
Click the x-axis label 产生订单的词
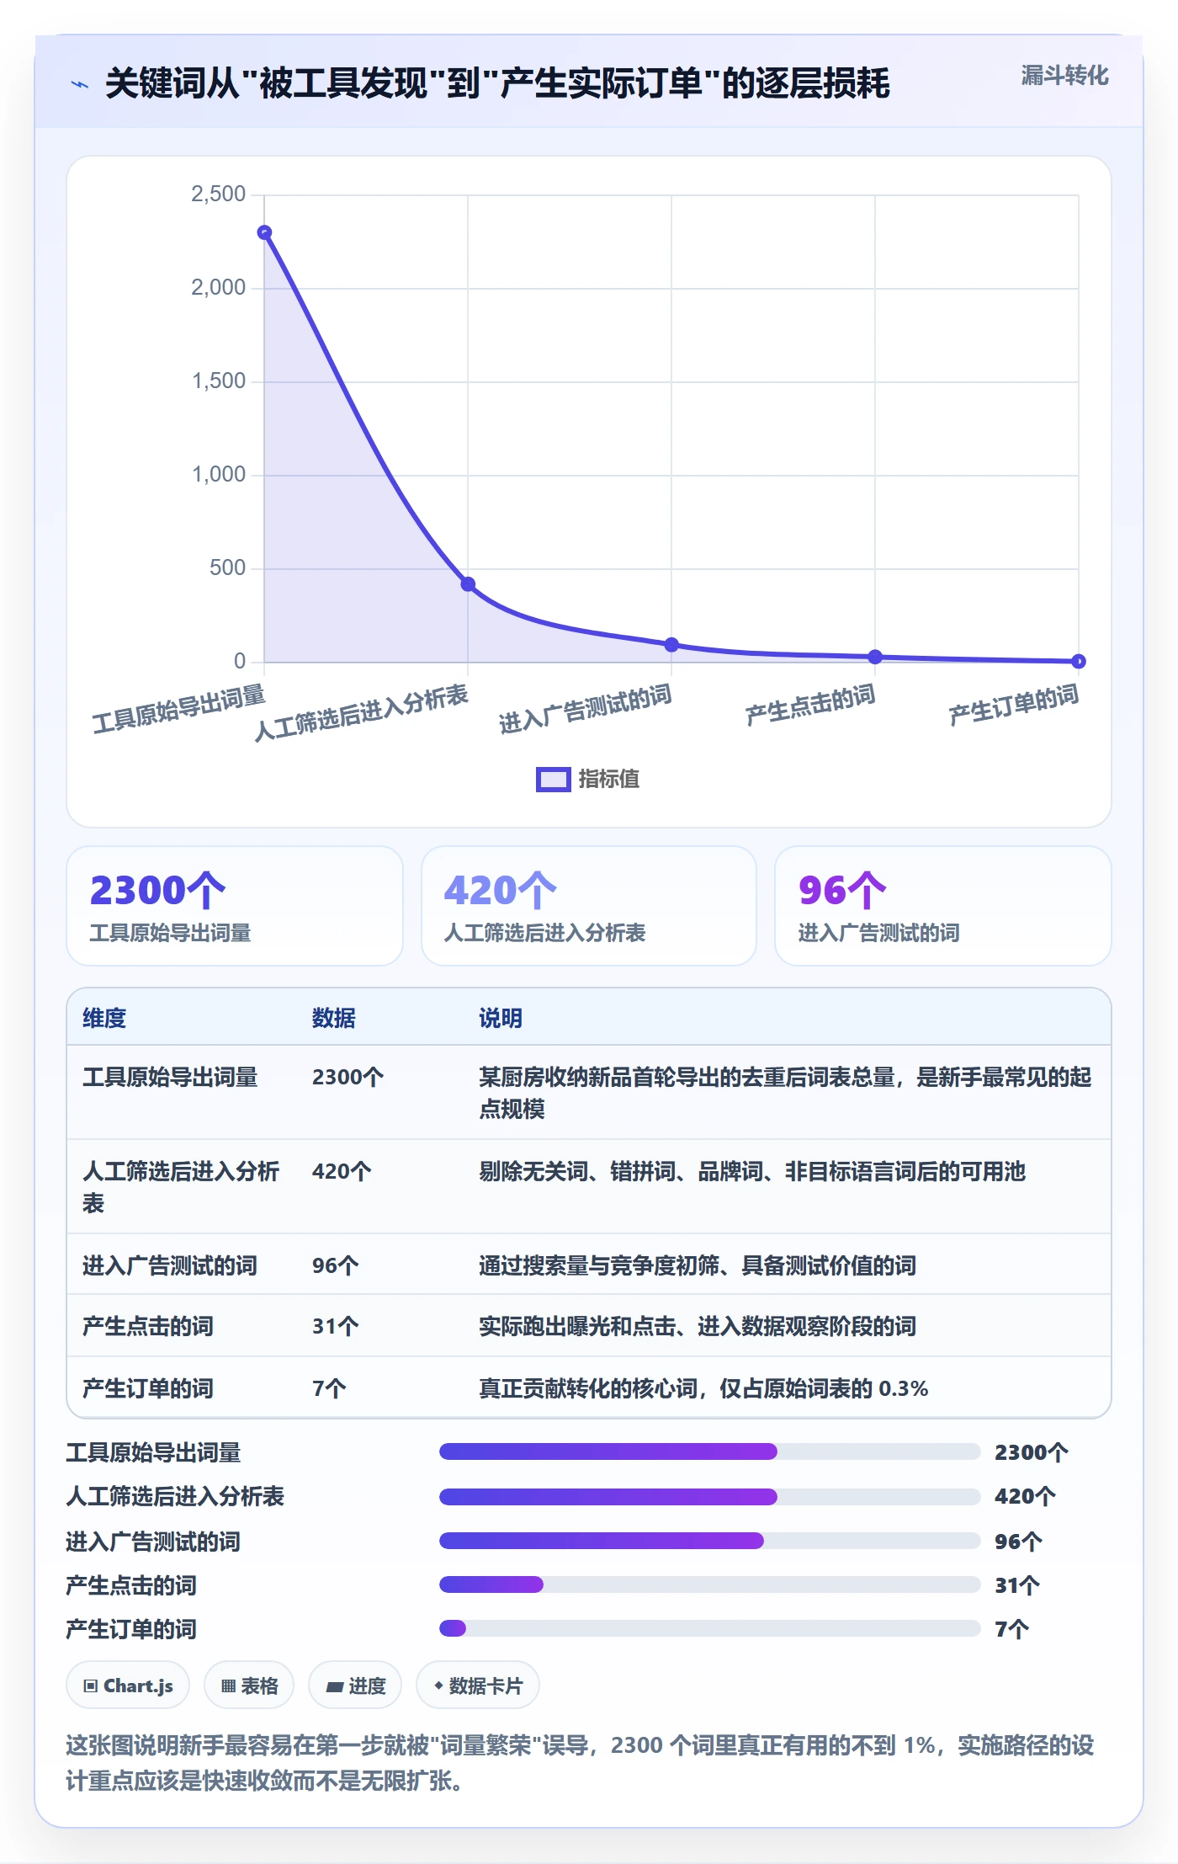pyautogui.click(x=1014, y=706)
